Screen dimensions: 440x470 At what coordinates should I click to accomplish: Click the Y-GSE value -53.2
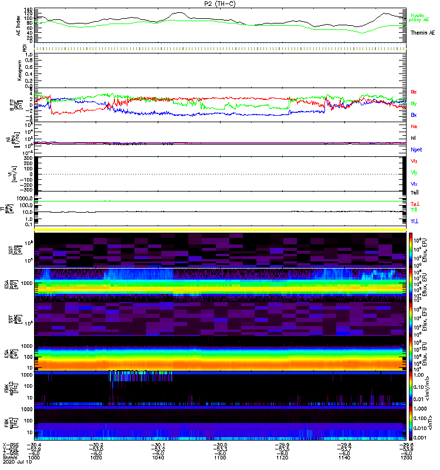158,449
